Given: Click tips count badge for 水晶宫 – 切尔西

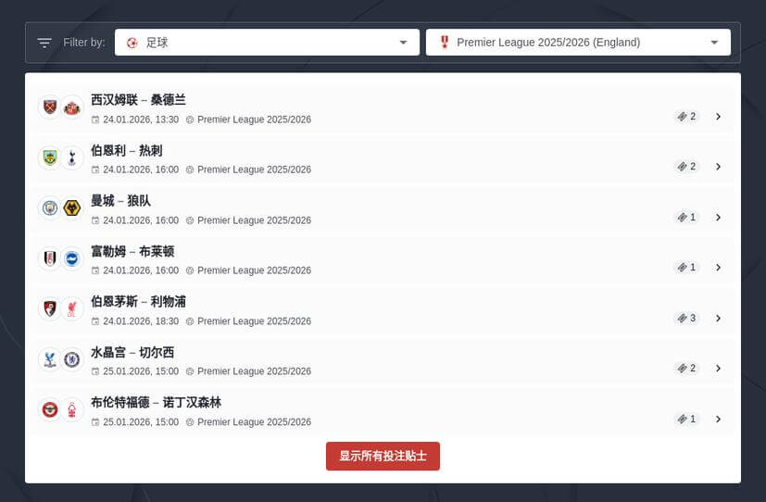Looking at the screenshot, I should pyautogui.click(x=686, y=369).
